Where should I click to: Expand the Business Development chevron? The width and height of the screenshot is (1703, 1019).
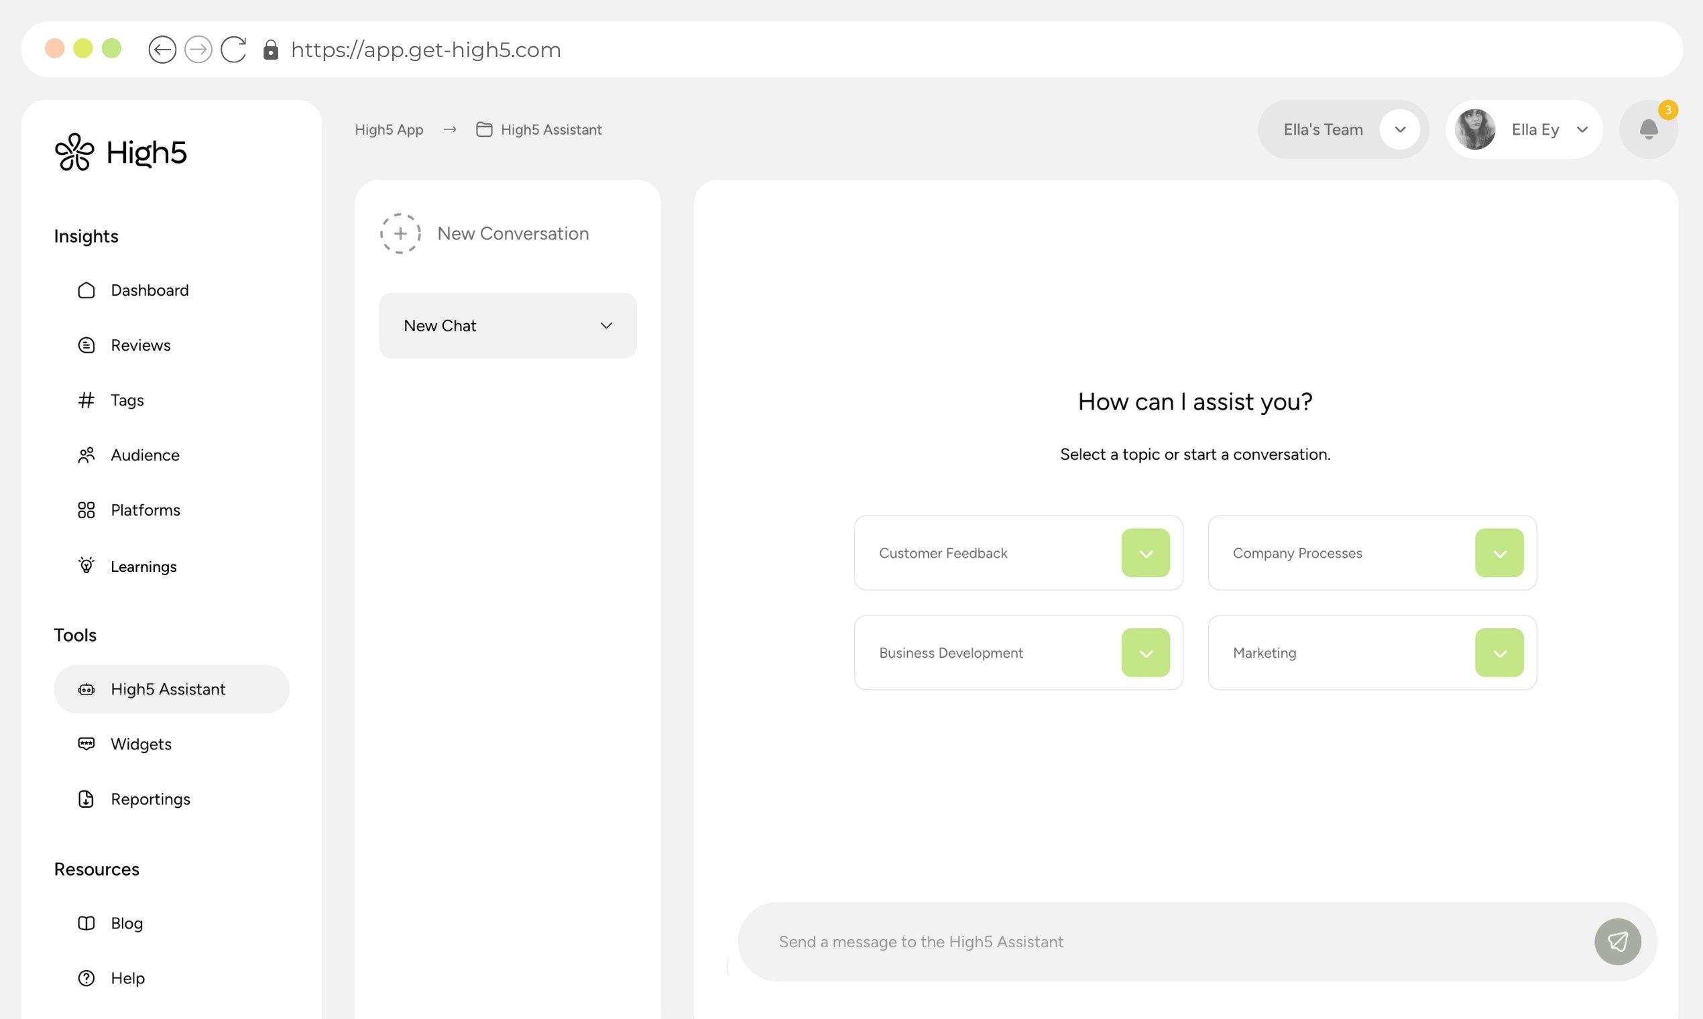(1145, 652)
